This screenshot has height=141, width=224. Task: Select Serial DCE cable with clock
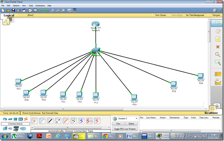89,121
